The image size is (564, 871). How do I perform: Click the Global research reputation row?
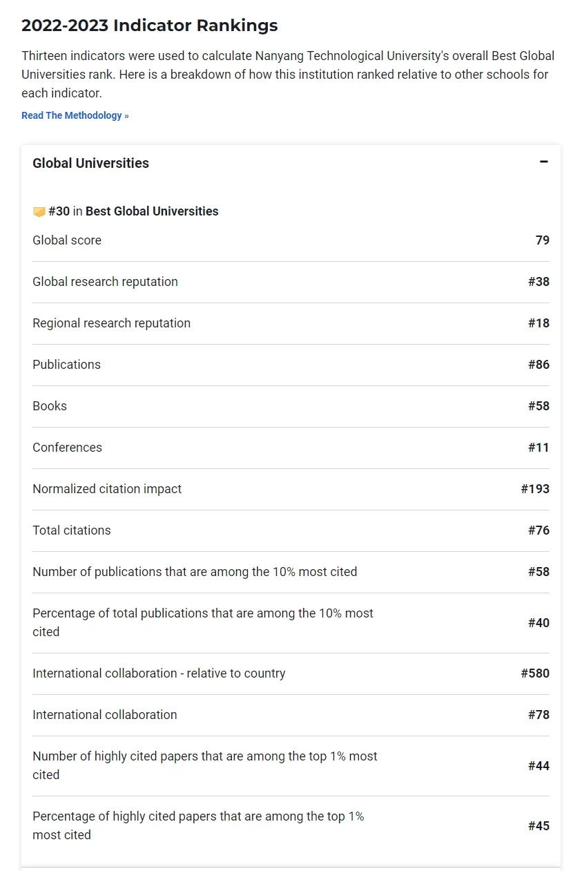[x=291, y=282]
